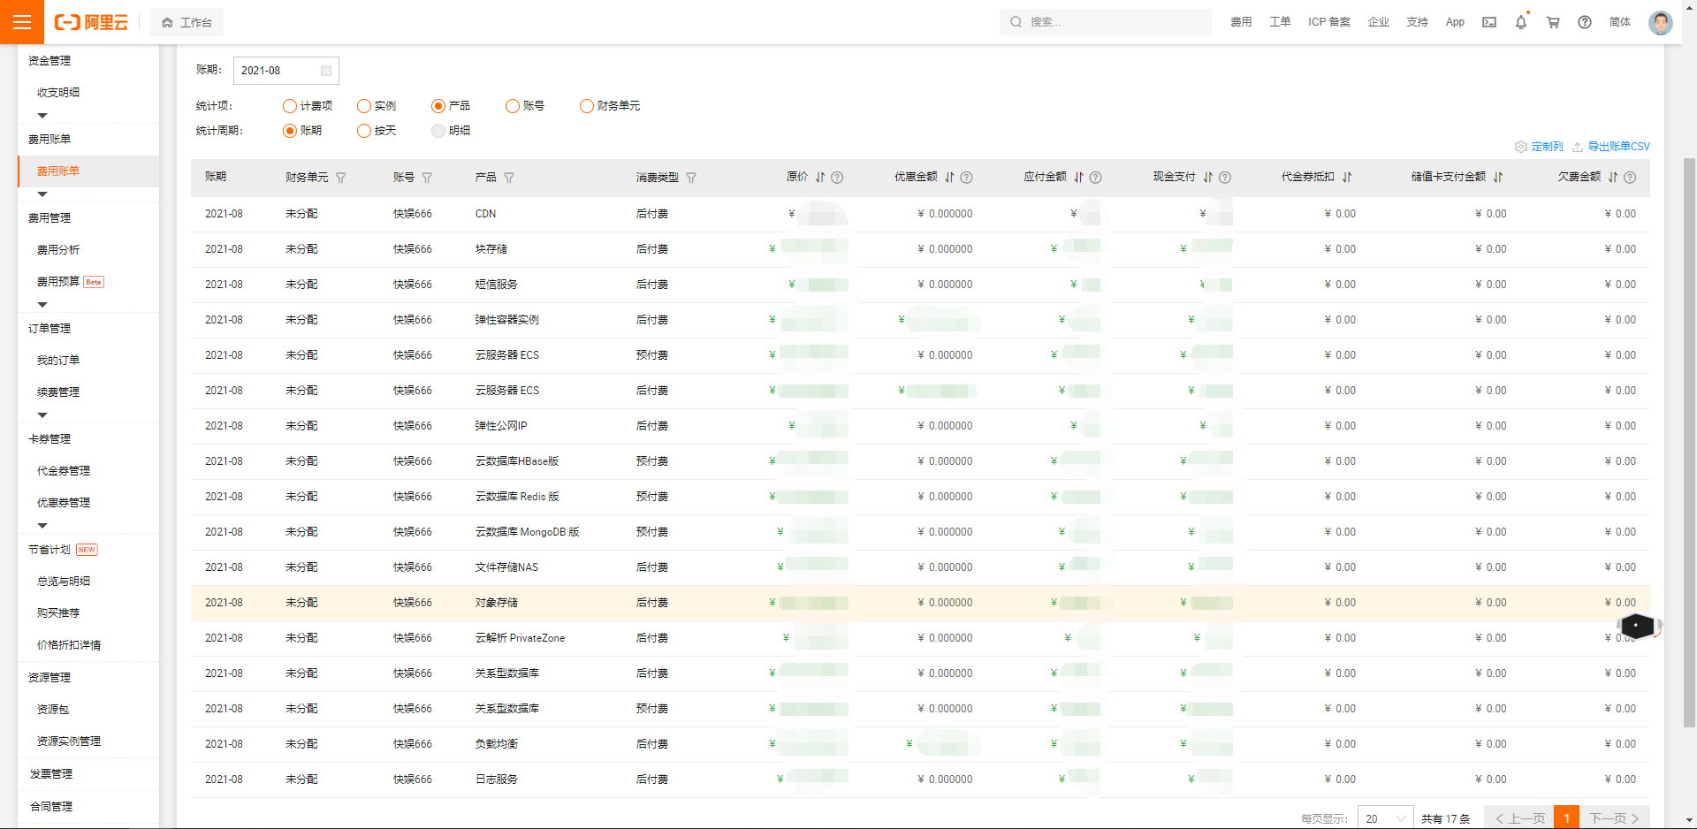The height and width of the screenshot is (829, 1697).
Task: Open 费用分析 in the sidebar
Action: click(x=58, y=250)
